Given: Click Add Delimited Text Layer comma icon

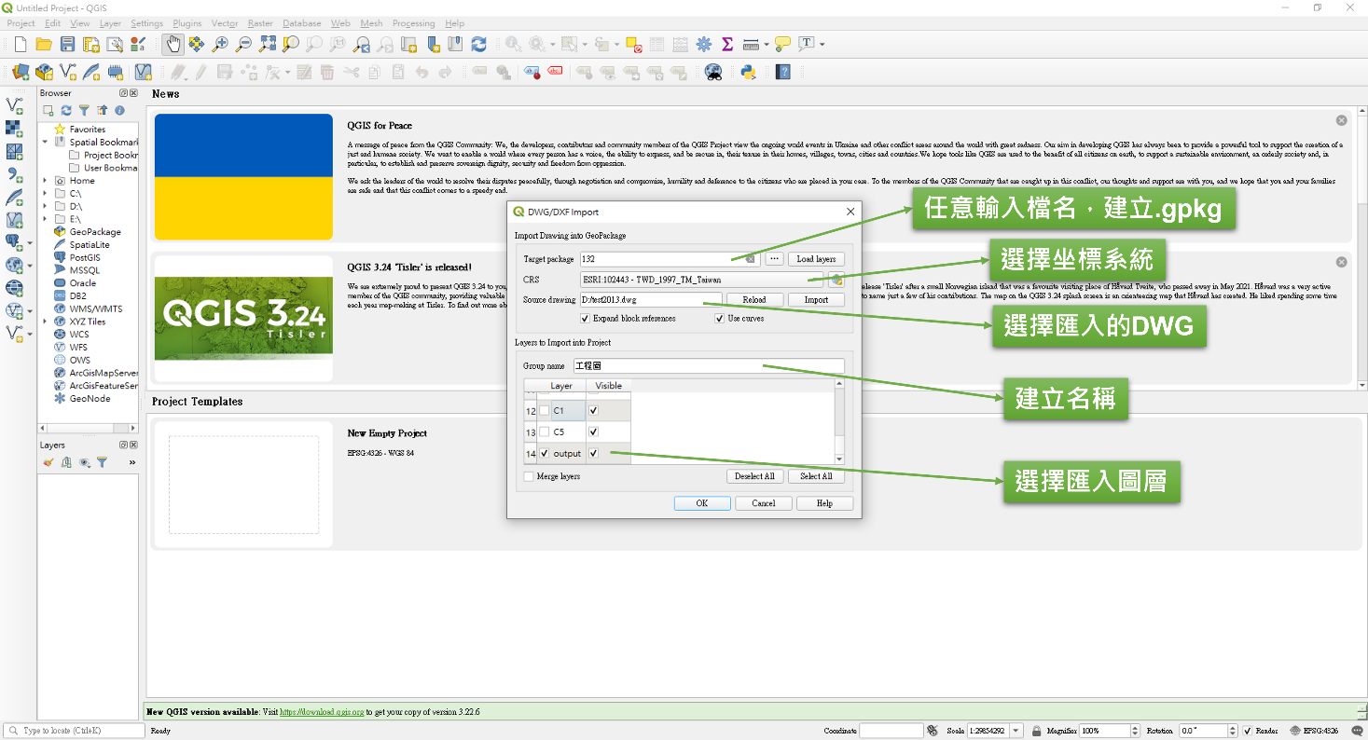Looking at the screenshot, I should [14, 174].
